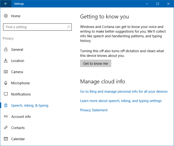Click the Contacts people icon
Image resolution: width=174 pixels, height=146 pixels.
(6, 128)
